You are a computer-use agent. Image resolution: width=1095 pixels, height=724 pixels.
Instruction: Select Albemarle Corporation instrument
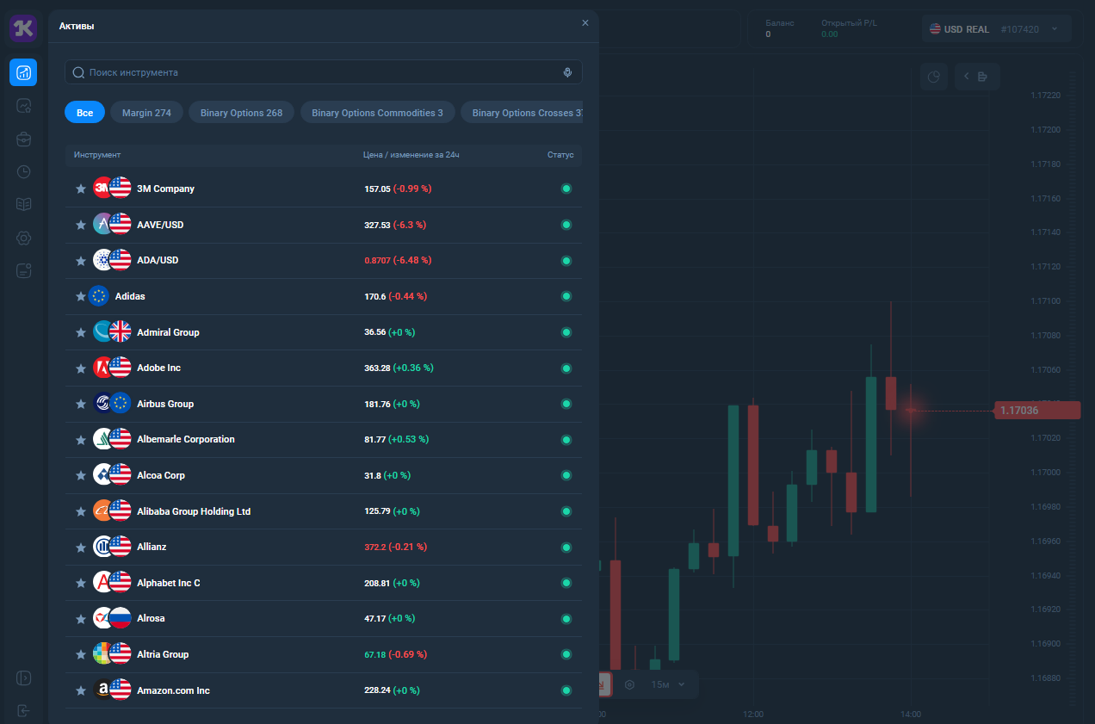[324, 439]
